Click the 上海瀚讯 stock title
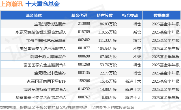This screenshot has width=181, height=110. pos(11,4)
